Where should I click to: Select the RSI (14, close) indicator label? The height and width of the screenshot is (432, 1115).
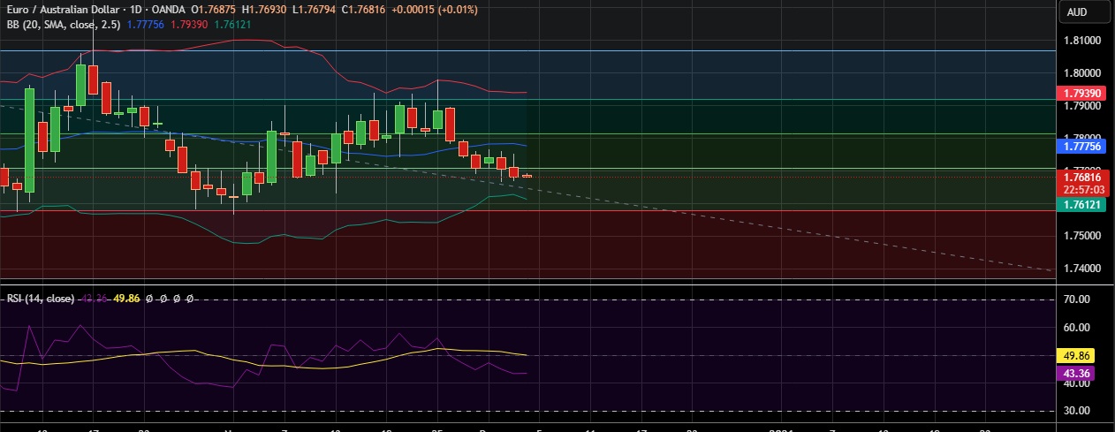click(41, 299)
